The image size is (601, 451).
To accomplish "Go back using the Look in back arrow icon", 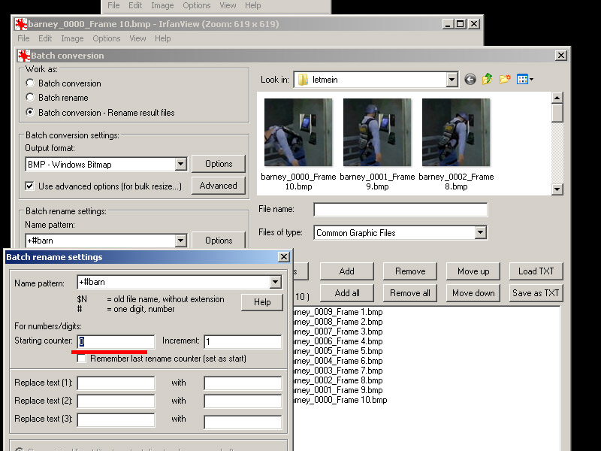I will pyautogui.click(x=470, y=80).
